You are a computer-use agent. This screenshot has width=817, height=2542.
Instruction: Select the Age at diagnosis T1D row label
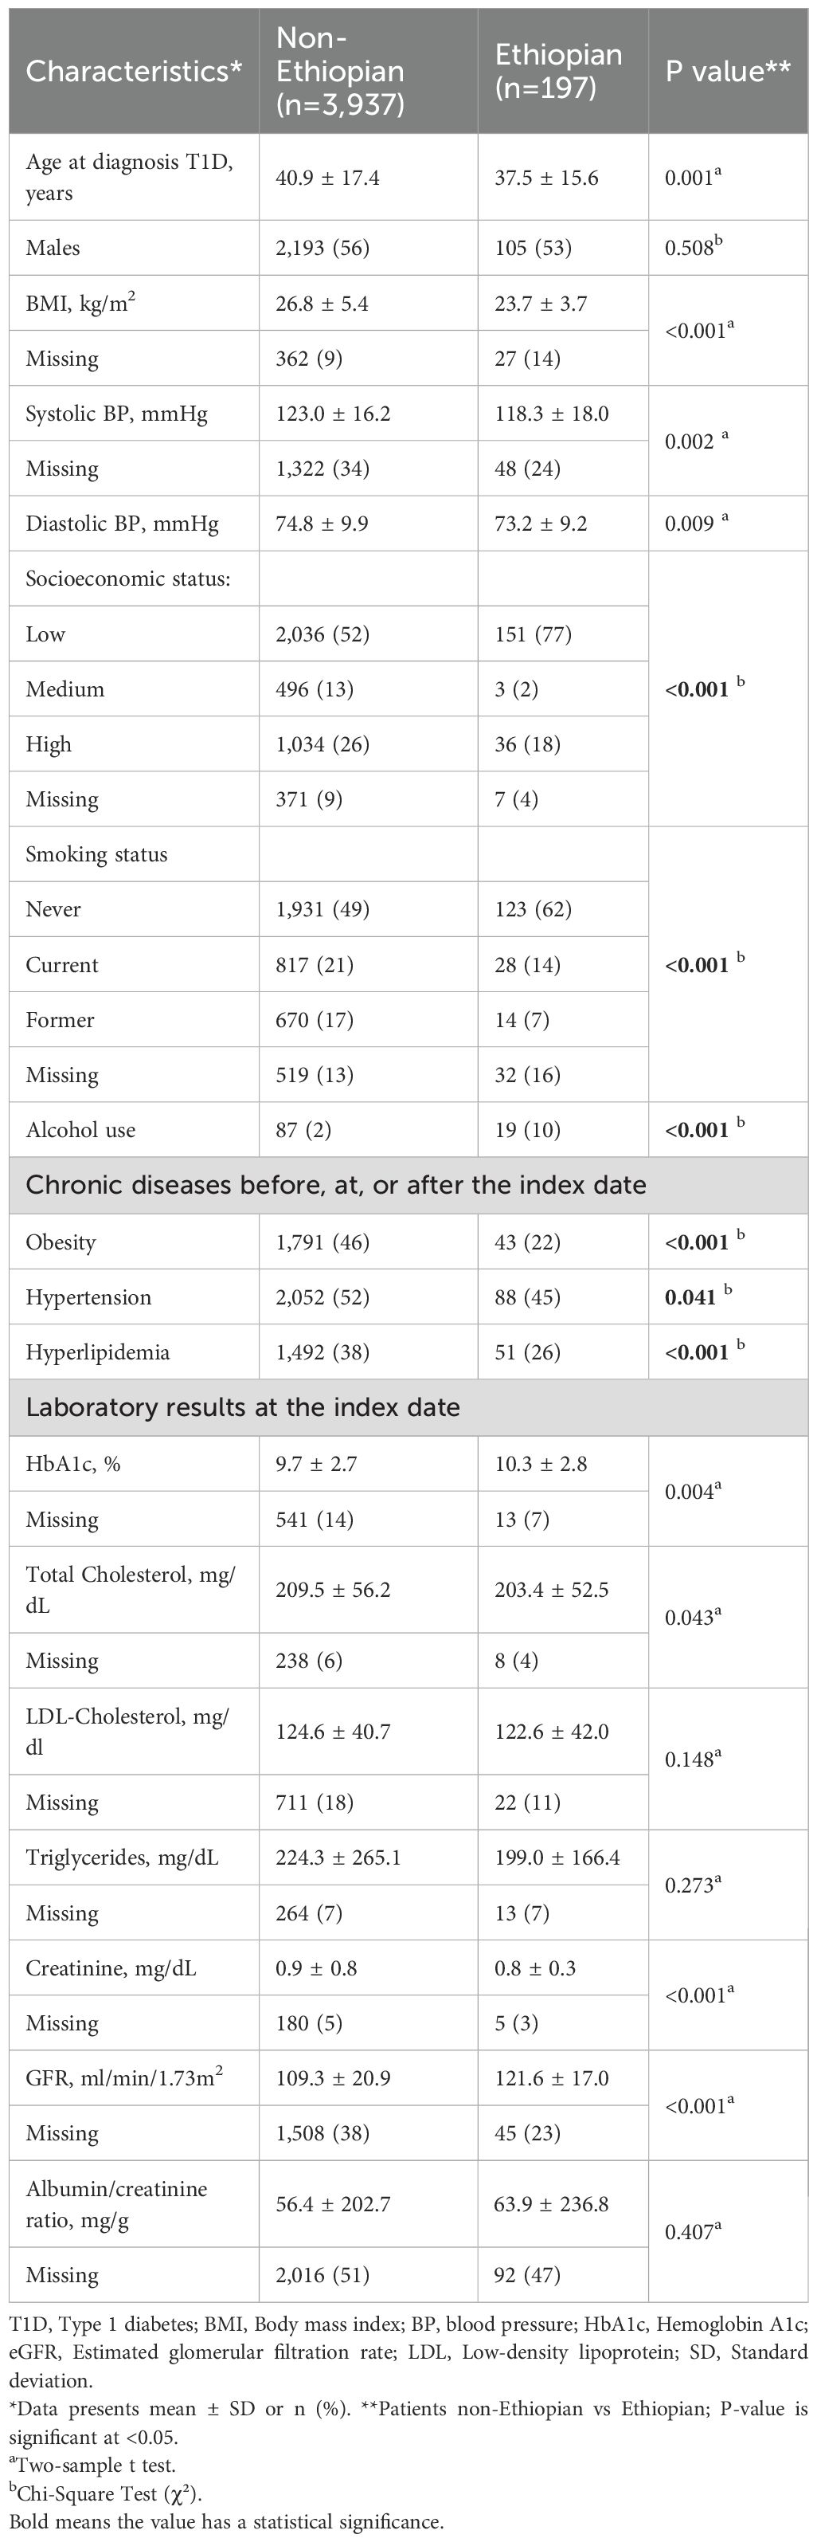pos(129,178)
